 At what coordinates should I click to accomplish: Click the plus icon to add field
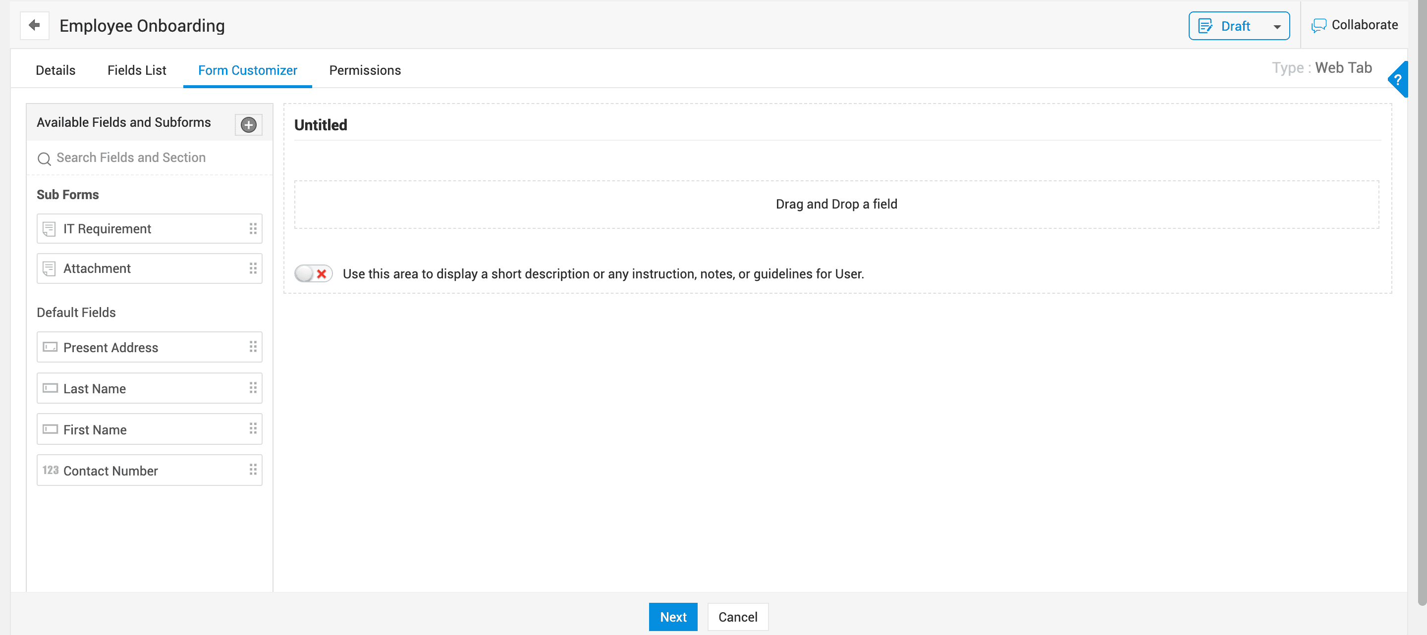pos(248,124)
